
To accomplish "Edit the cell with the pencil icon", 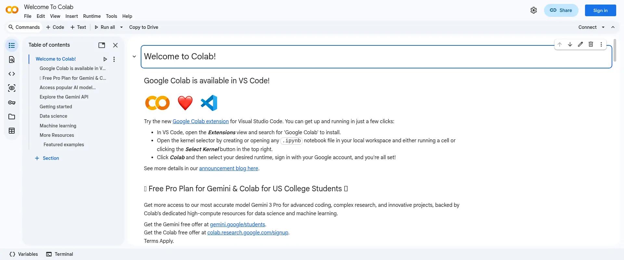I will coord(580,44).
